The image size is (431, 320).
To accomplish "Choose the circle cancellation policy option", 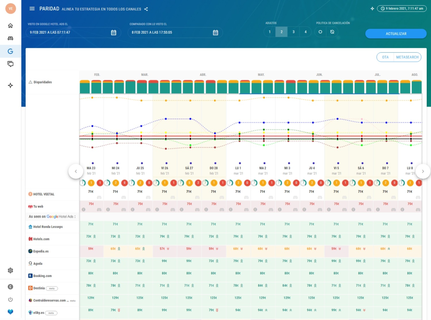I will point(320,32).
